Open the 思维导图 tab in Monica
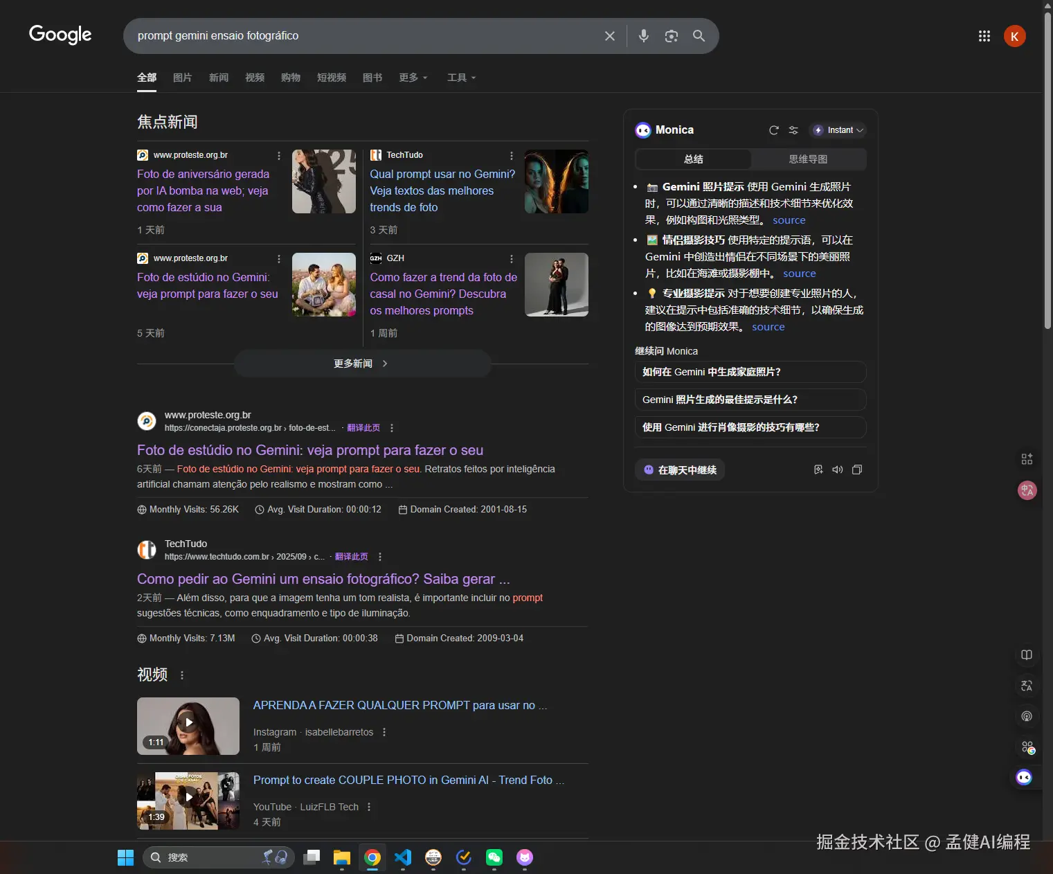The image size is (1053, 874). [x=808, y=159]
